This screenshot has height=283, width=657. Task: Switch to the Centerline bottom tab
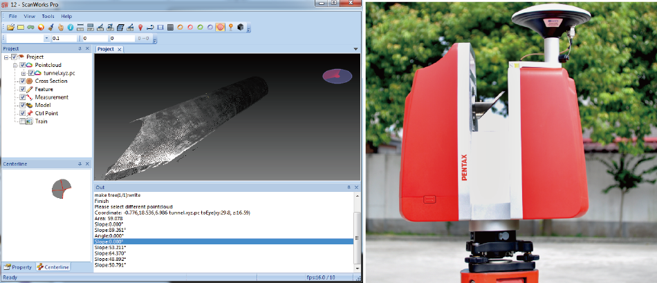coord(53,267)
